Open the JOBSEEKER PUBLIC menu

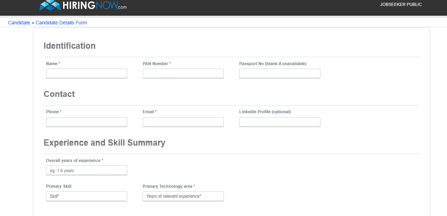click(401, 5)
